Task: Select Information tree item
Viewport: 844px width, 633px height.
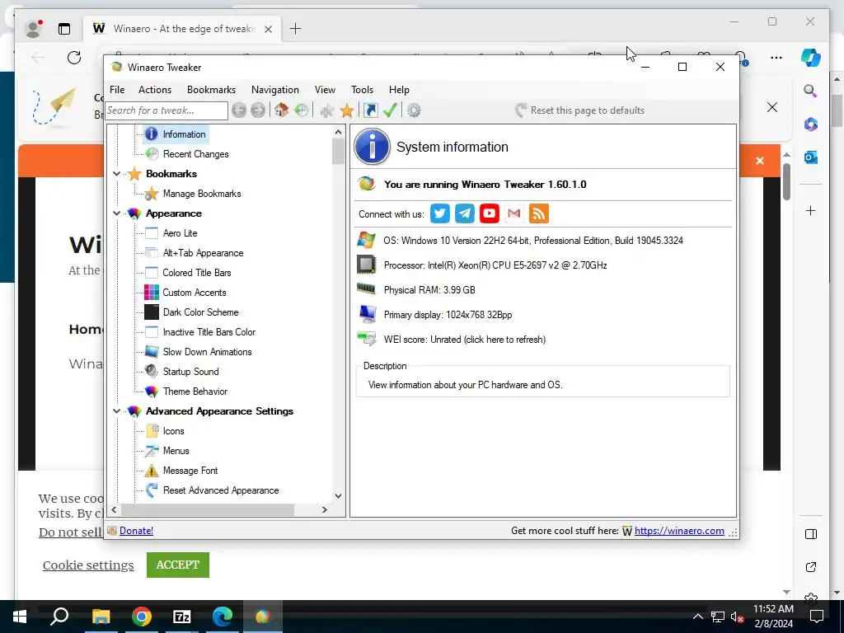Action: 184,134
